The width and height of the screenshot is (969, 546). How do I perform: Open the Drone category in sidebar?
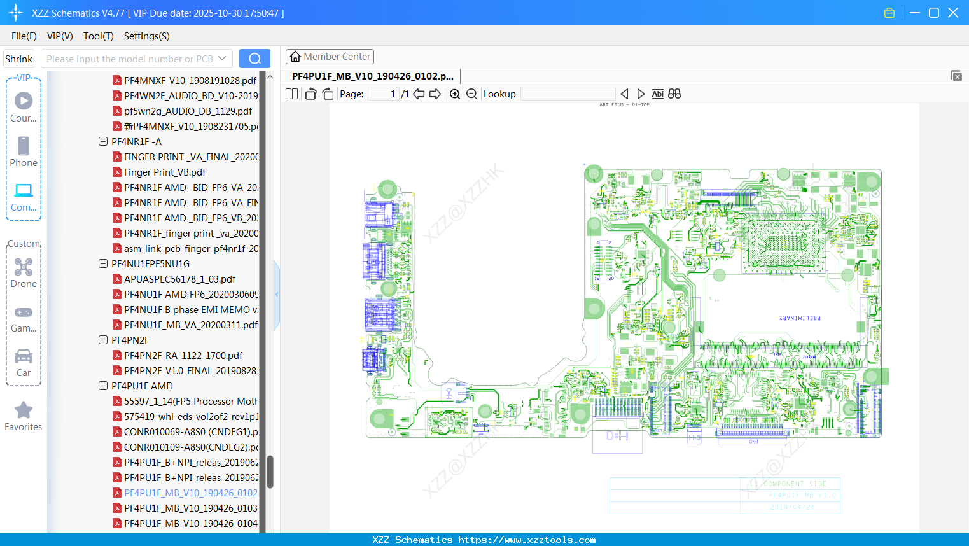(x=24, y=273)
